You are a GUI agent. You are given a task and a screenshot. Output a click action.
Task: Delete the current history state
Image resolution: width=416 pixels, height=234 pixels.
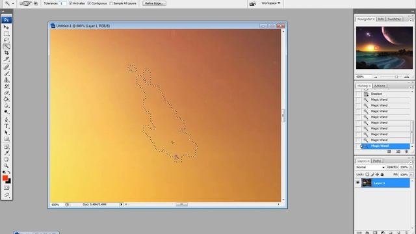tap(406, 151)
